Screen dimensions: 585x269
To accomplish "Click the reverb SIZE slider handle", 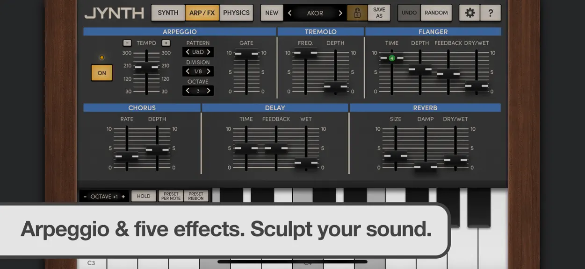I will click(396, 156).
